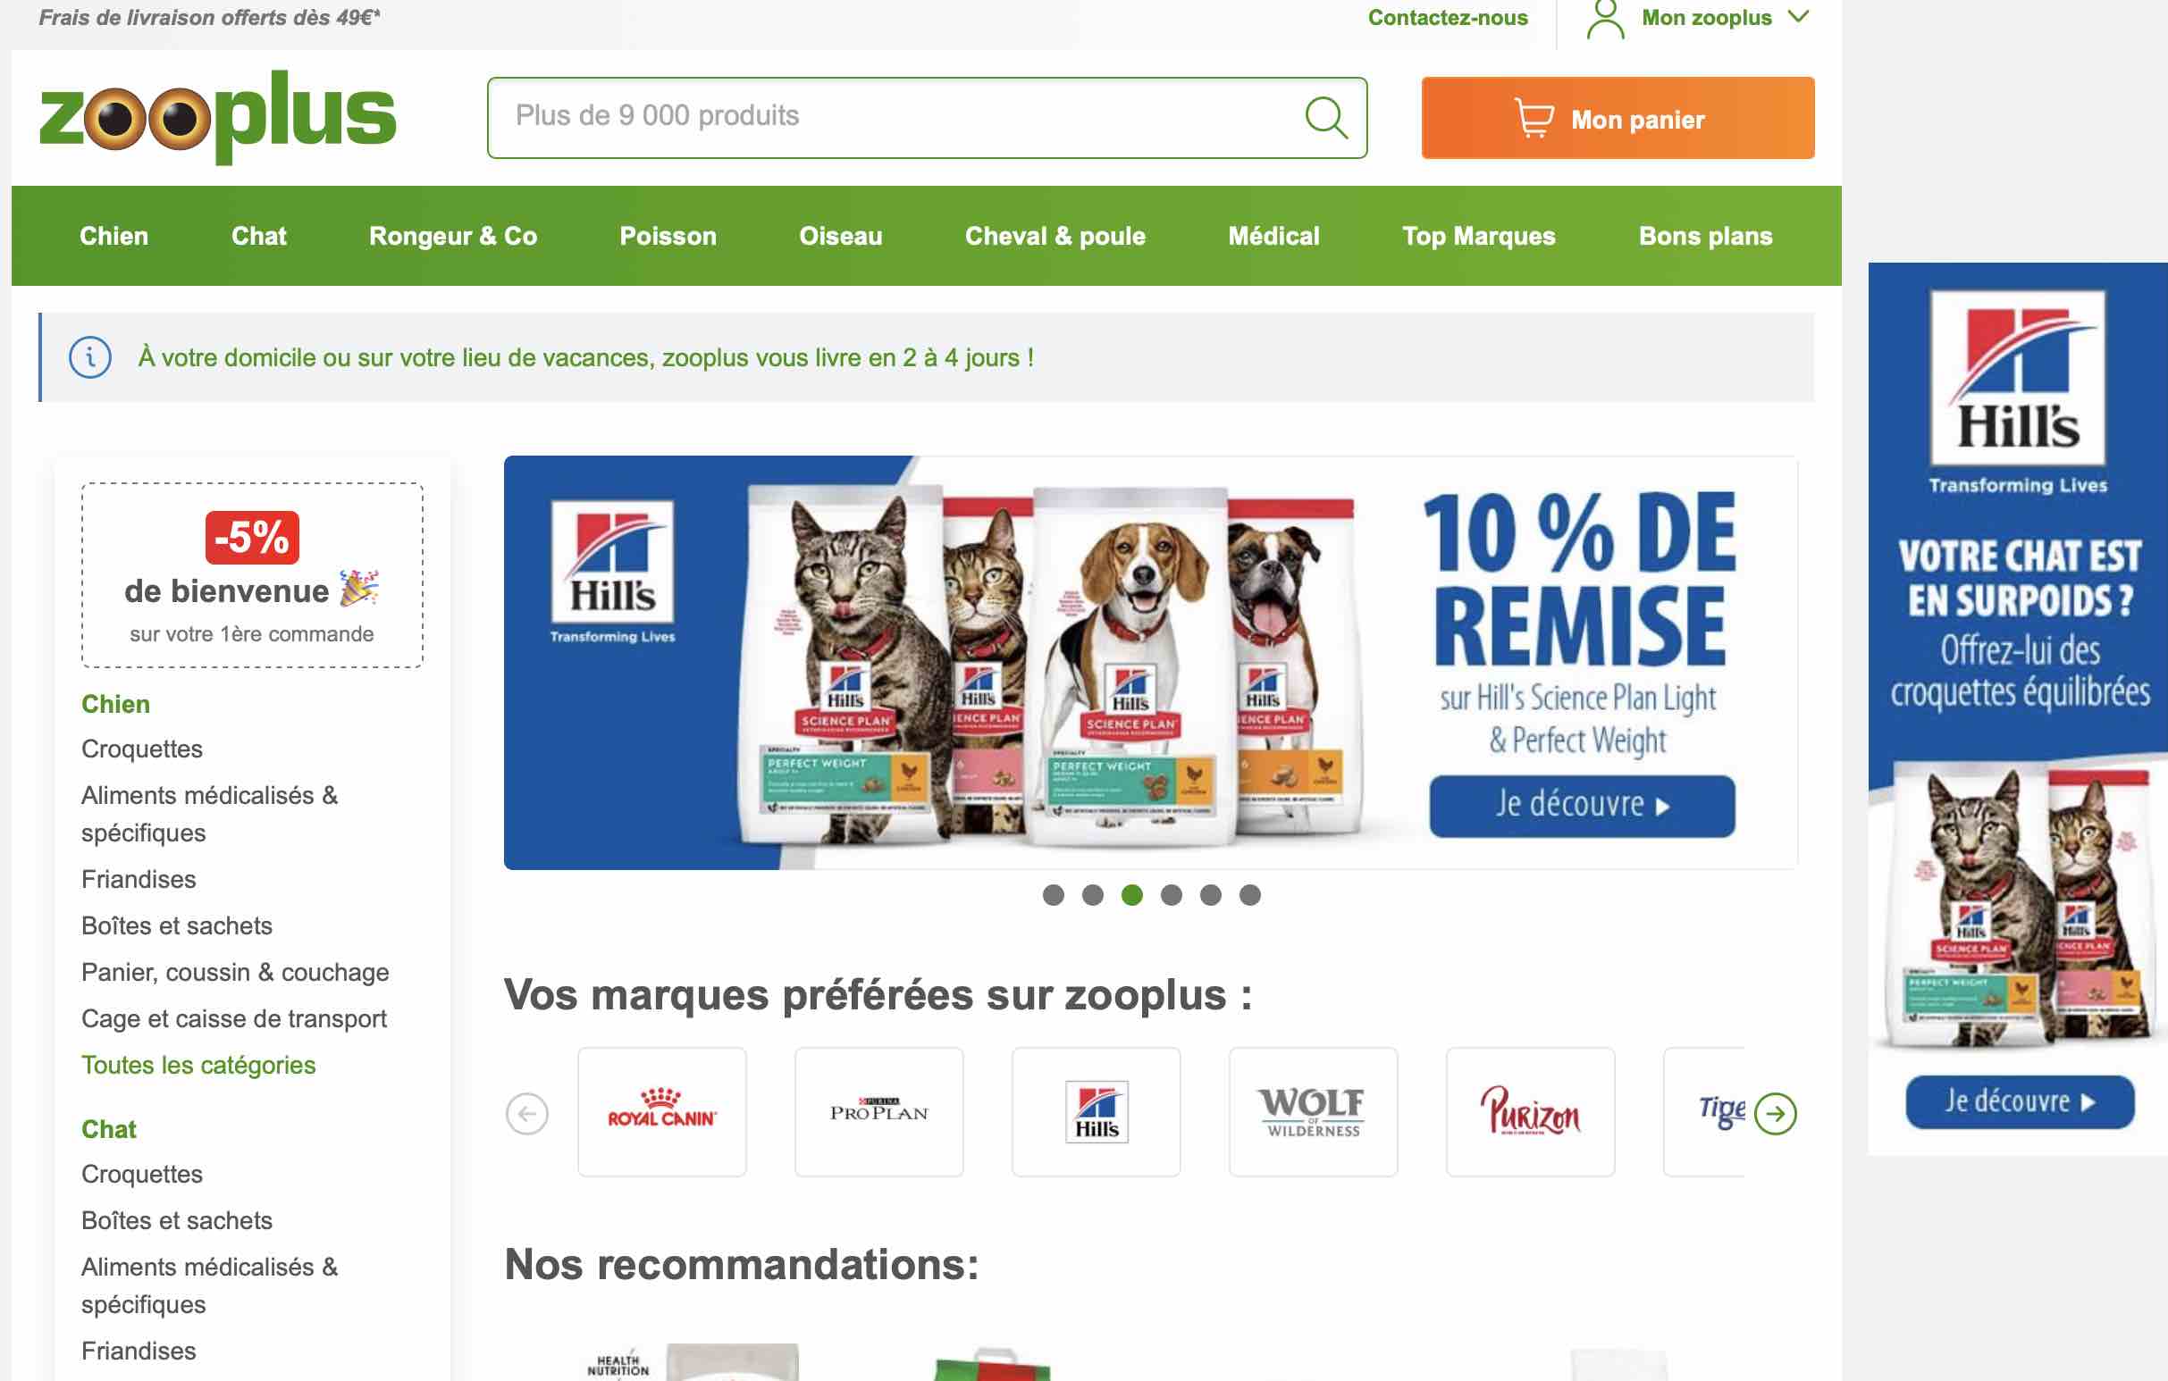
Task: Expand the Mon zooplus dropdown chevron
Action: (1798, 17)
